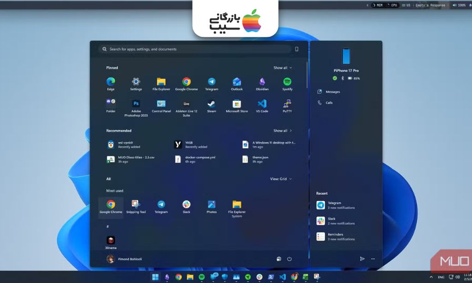The image size is (472, 283).
Task: Open Settings in the Pinned section
Action: pyautogui.click(x=136, y=84)
